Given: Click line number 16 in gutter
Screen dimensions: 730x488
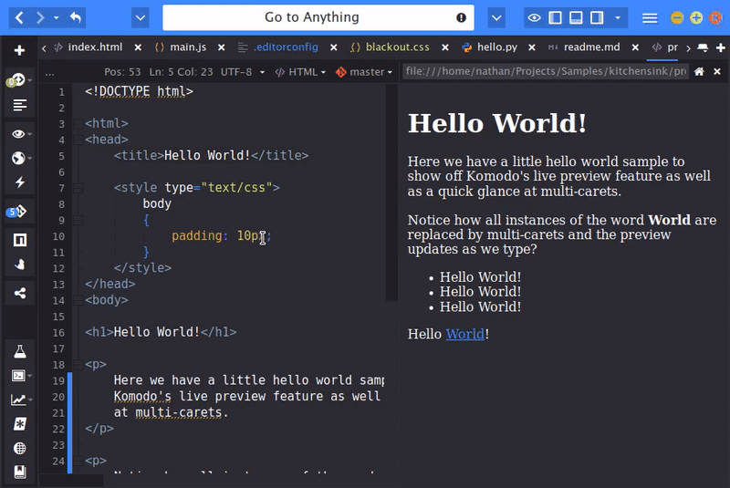Looking at the screenshot, I should pyautogui.click(x=58, y=333).
